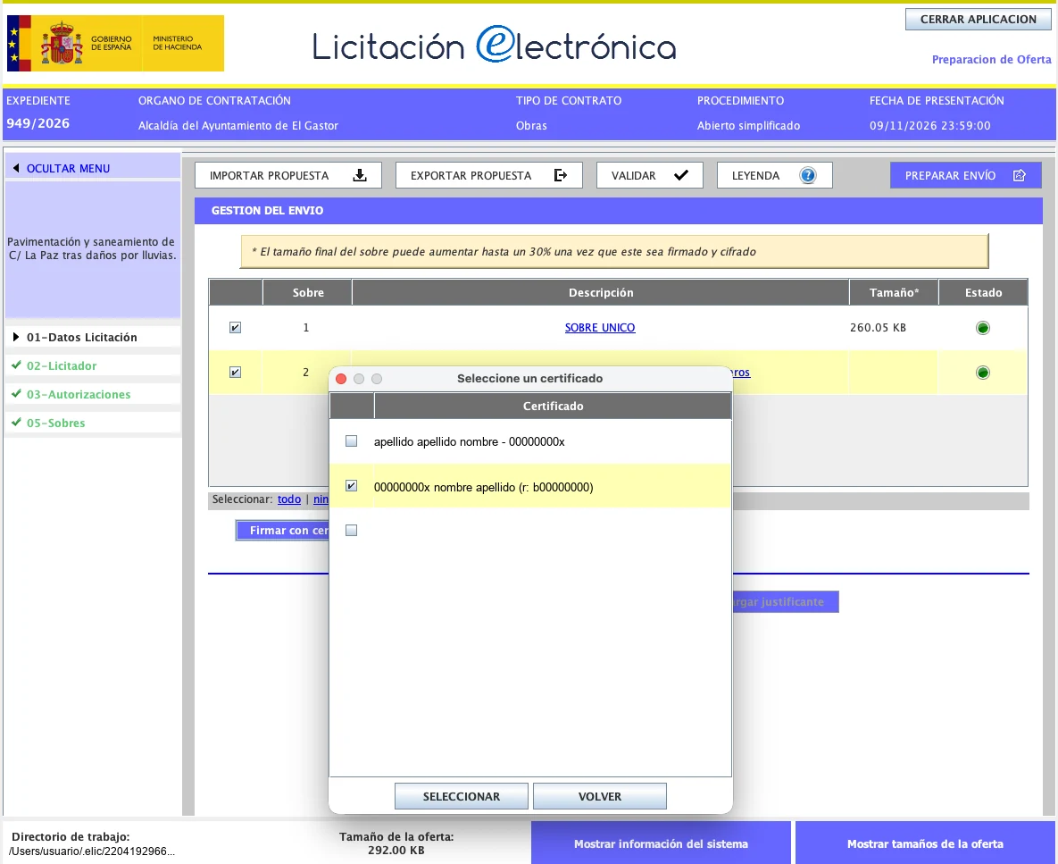Click the green check next to 05-Sobres
Image resolution: width=1058 pixels, height=864 pixels.
(16, 422)
